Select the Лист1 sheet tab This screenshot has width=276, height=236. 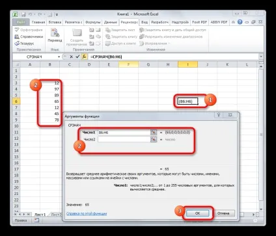pos(40,215)
